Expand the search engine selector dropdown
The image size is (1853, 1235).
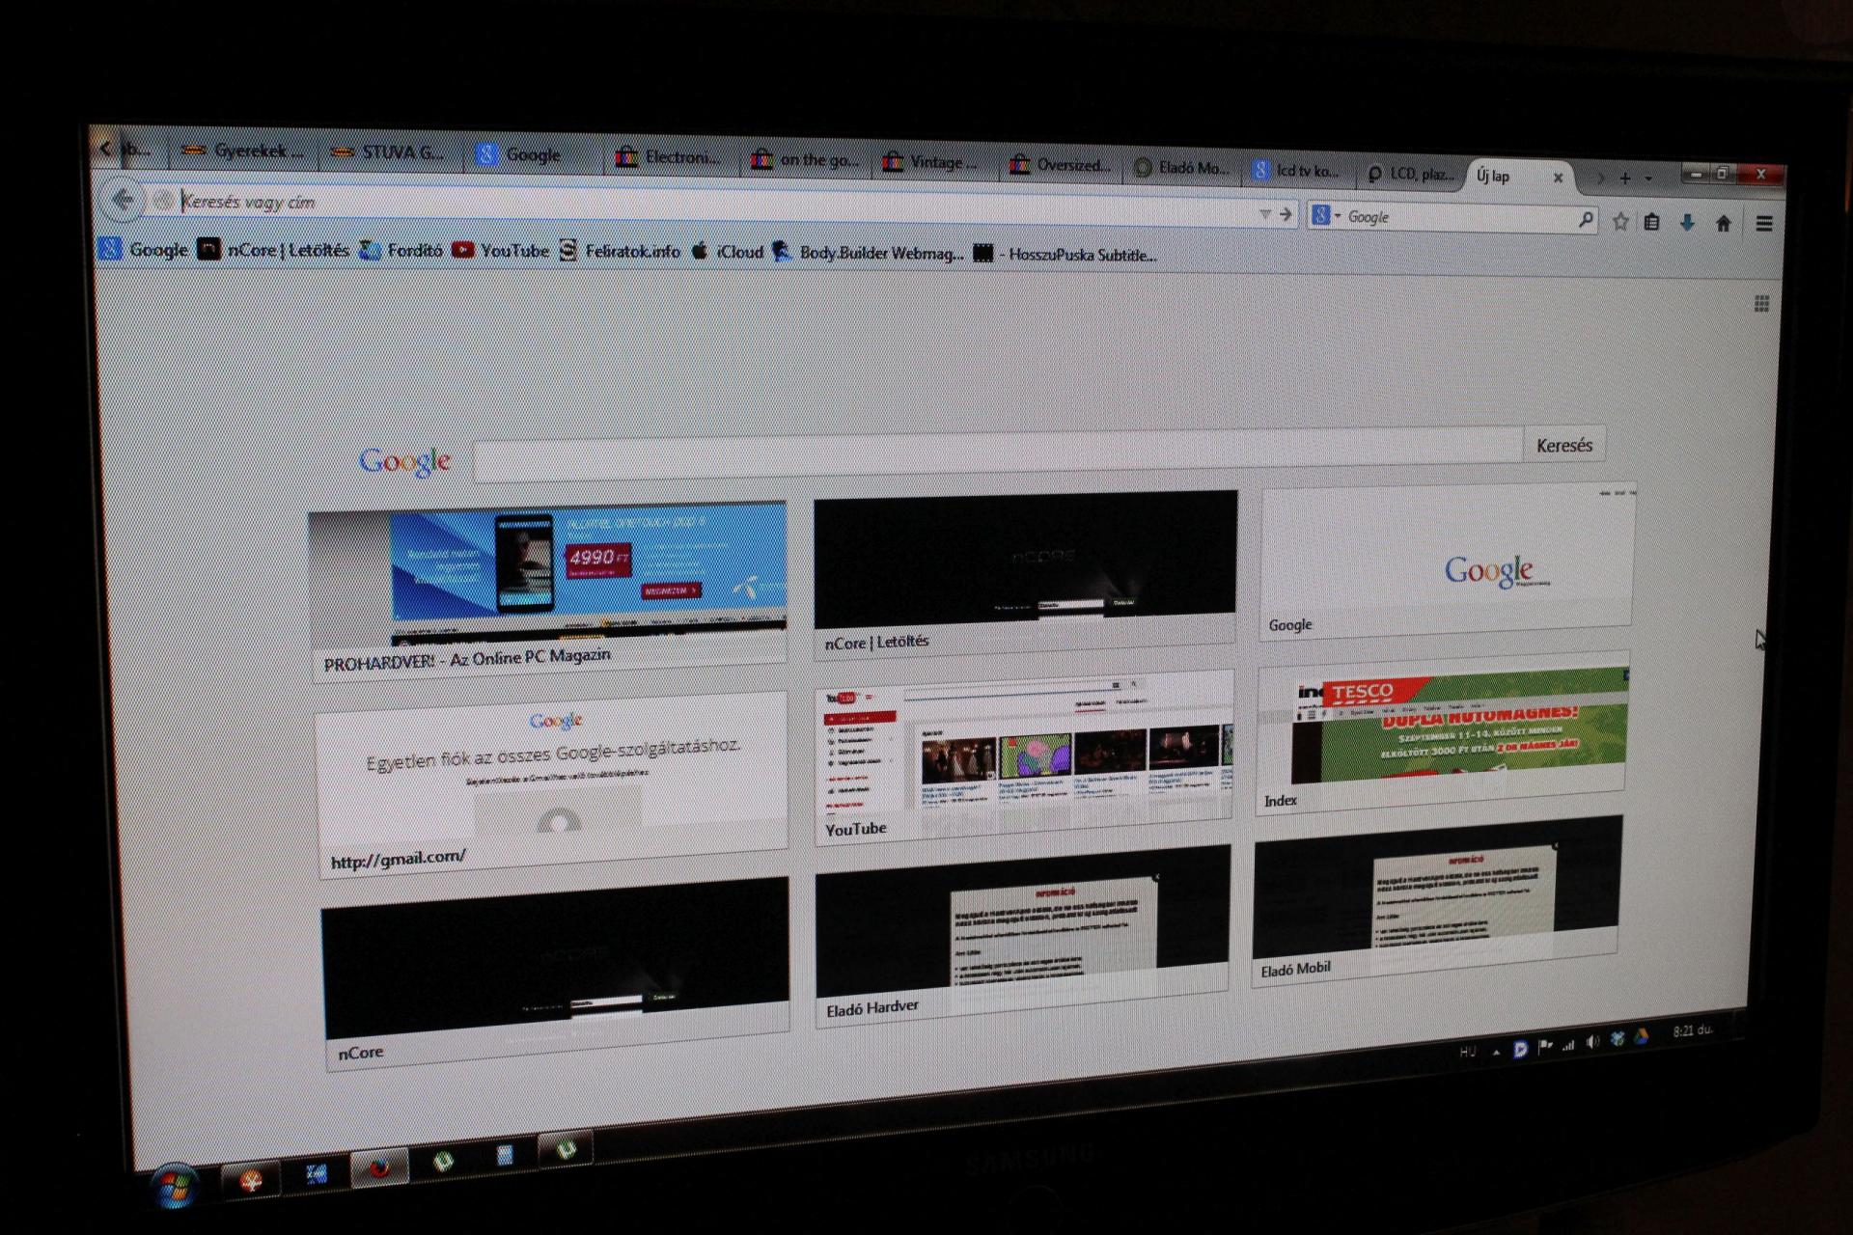tap(1328, 216)
